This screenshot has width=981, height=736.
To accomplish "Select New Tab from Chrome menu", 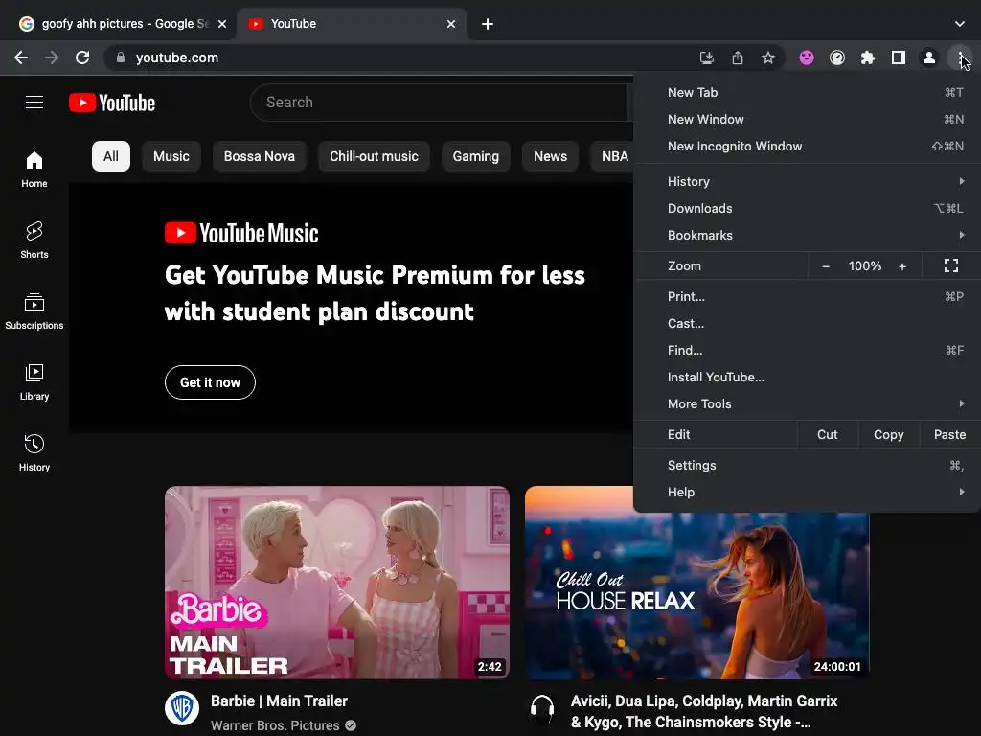I will [x=807, y=92].
